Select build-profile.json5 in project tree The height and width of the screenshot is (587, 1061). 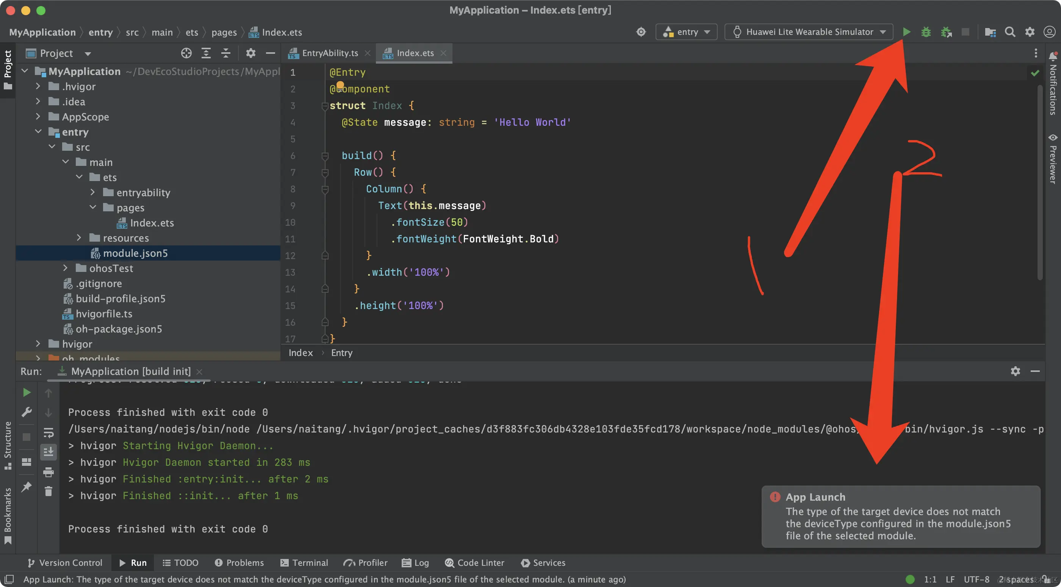click(120, 298)
